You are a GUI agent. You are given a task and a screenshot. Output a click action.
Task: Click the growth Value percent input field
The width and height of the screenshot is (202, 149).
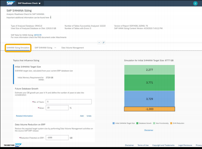(57, 108)
